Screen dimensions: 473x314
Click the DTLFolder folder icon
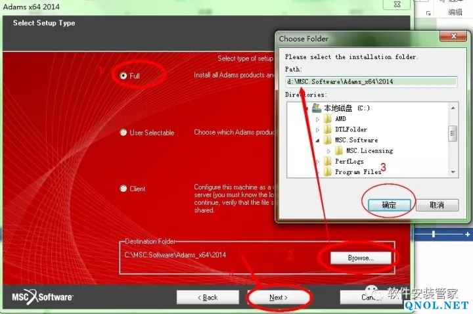327,129
